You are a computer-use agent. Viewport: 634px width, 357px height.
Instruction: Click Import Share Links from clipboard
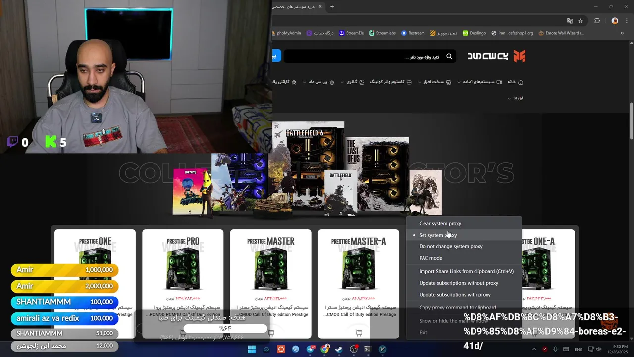coord(464,271)
